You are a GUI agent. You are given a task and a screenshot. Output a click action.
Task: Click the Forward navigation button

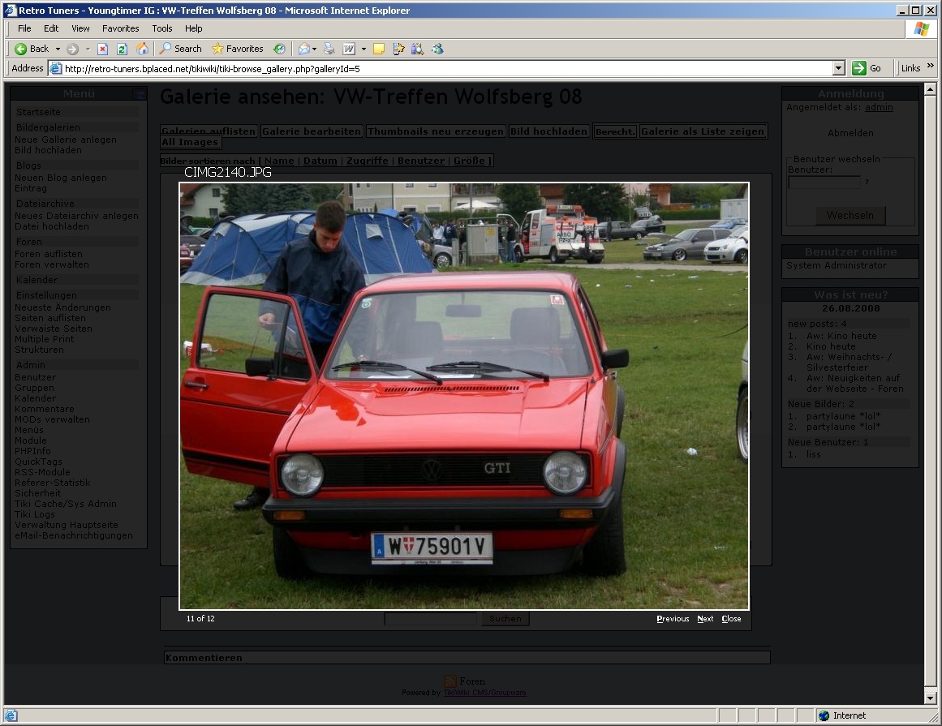72,49
